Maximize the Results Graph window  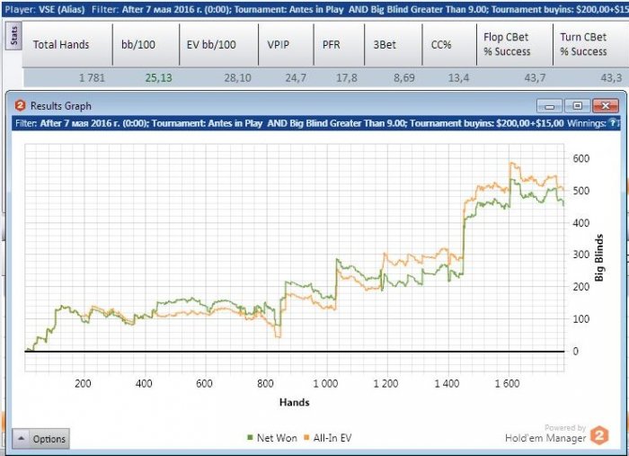577,106
